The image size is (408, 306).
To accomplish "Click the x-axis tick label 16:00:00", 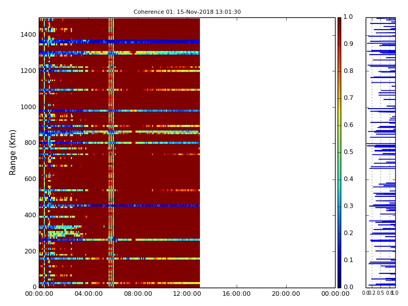I will click(x=237, y=294).
